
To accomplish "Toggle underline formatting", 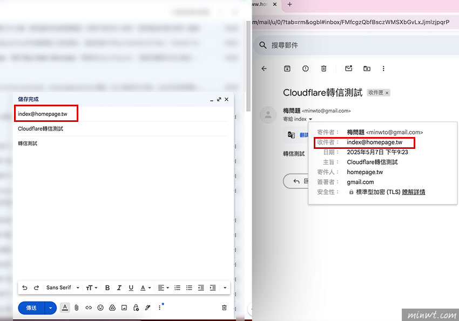I will click(131, 288).
